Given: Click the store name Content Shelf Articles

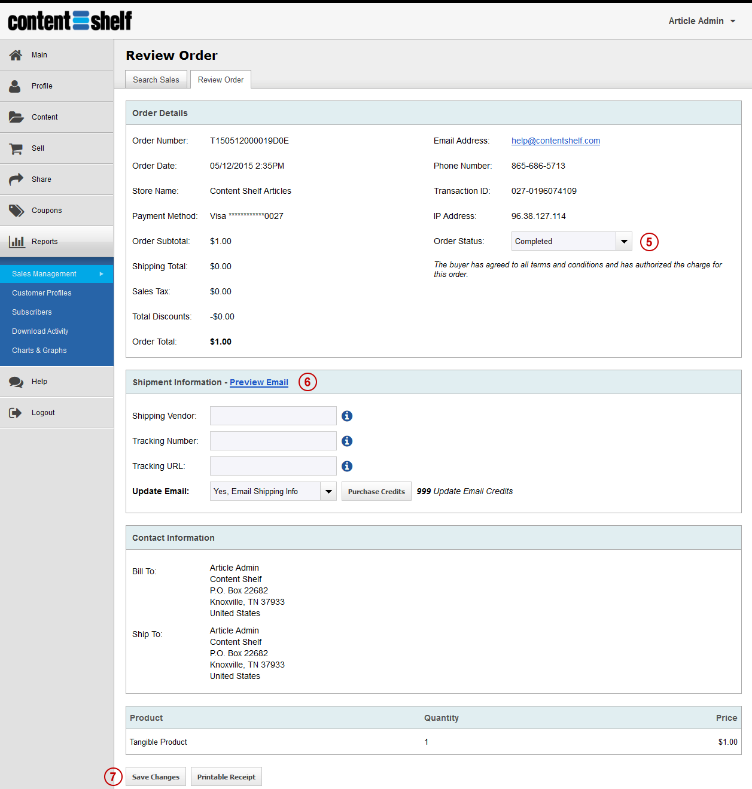Looking at the screenshot, I should (x=251, y=191).
